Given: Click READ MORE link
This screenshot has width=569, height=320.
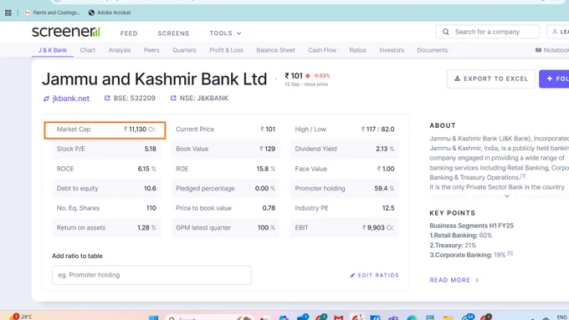Looking at the screenshot, I should (x=454, y=280).
